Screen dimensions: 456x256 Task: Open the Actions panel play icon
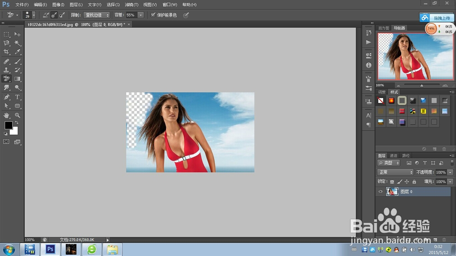tap(368, 42)
